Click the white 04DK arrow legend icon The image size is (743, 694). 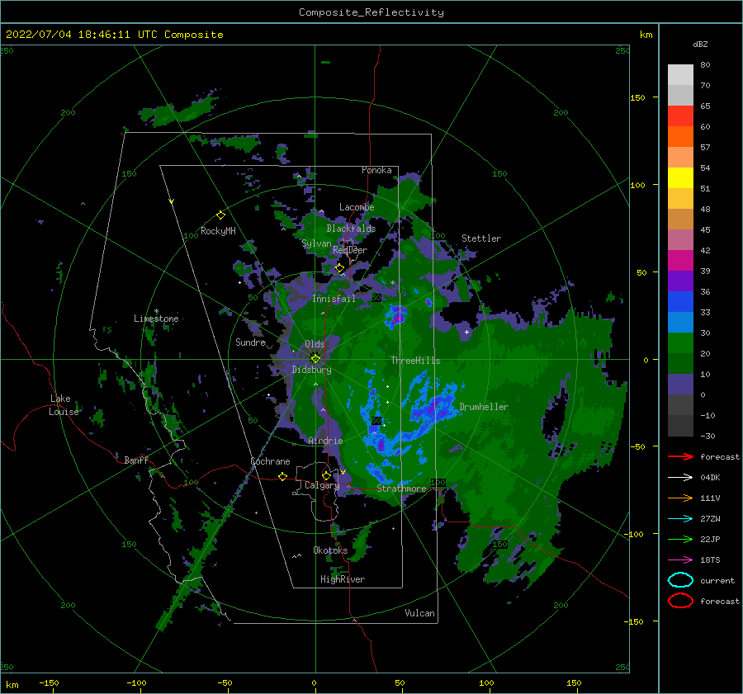(x=680, y=477)
